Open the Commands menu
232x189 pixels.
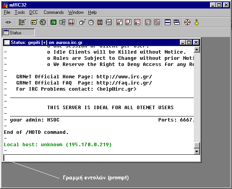[54, 12]
